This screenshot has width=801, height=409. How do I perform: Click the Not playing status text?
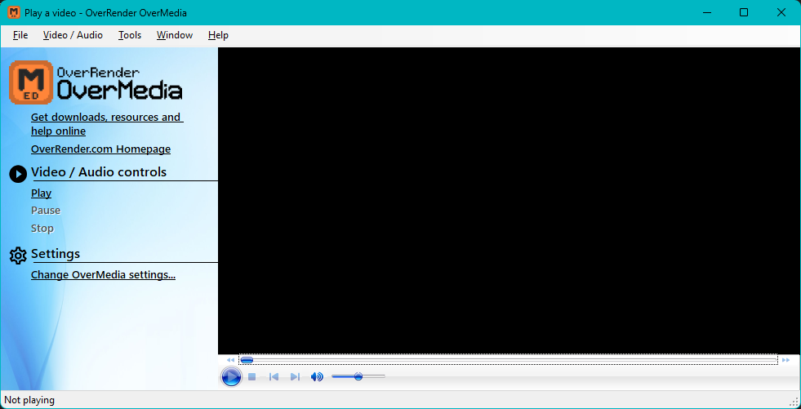[x=29, y=400]
